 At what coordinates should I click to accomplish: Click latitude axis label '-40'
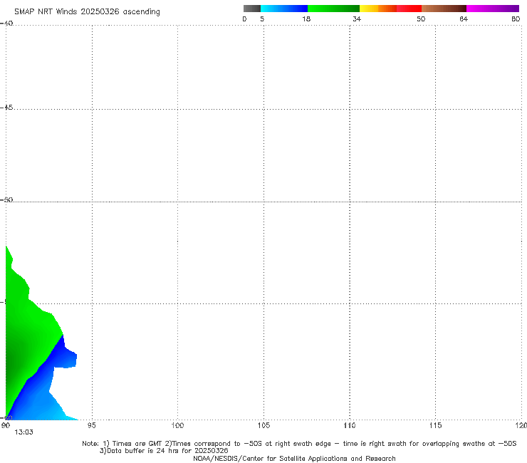click(6, 24)
